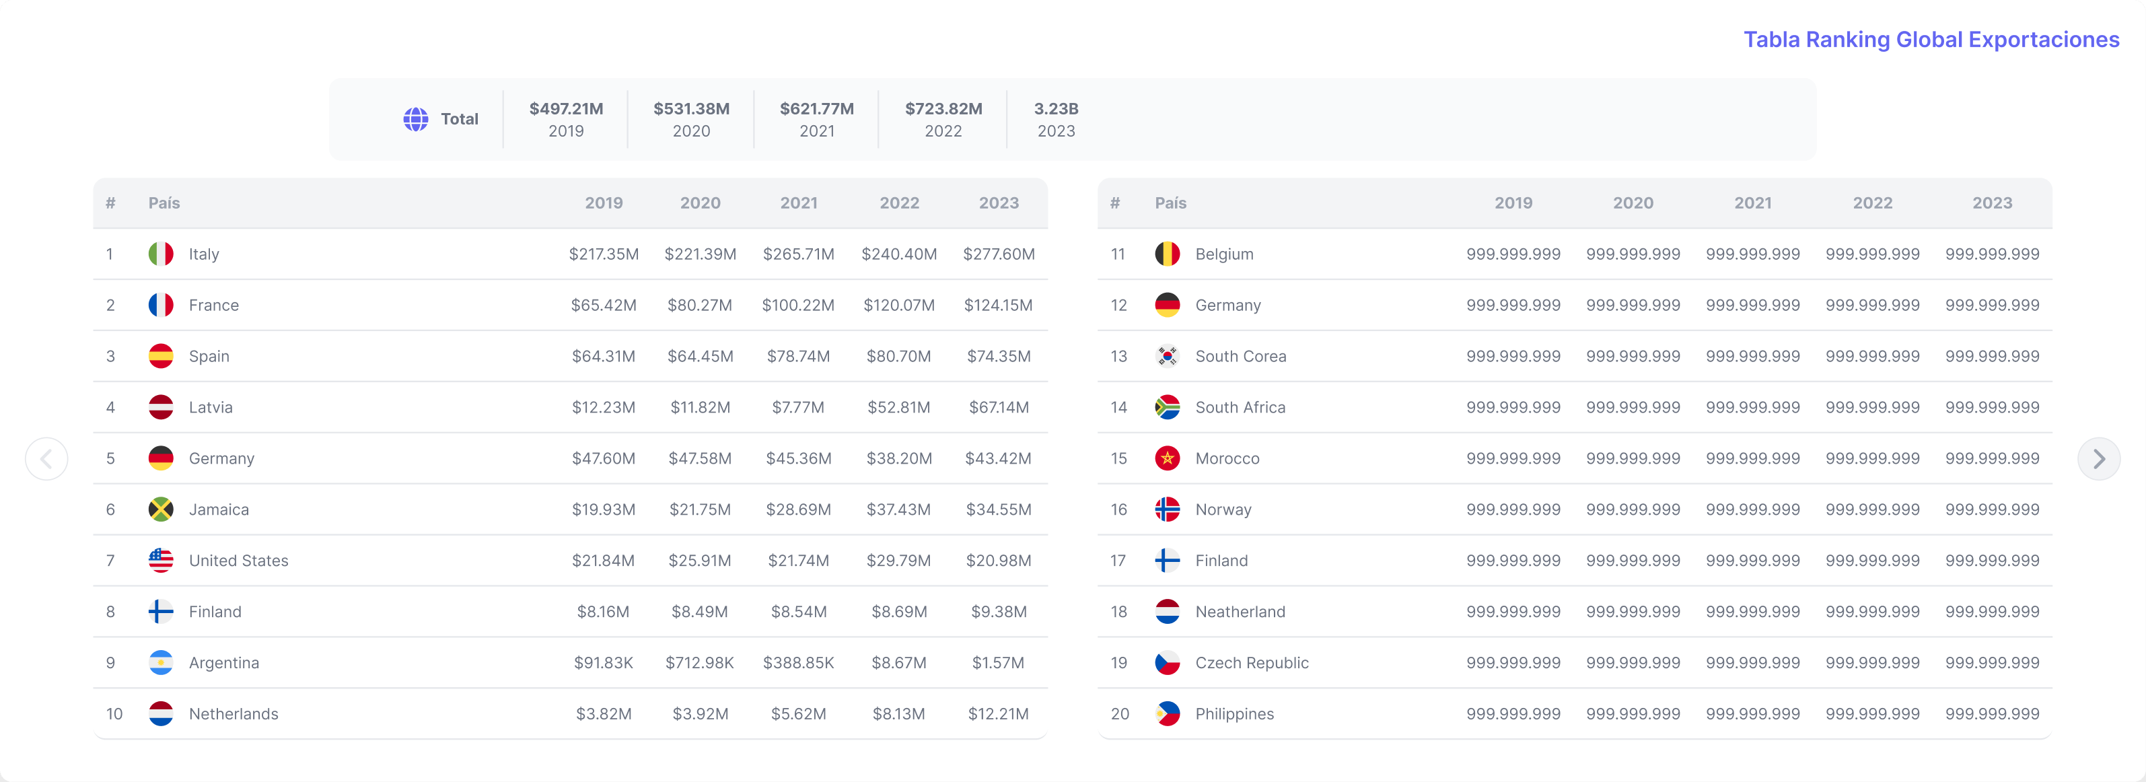The width and height of the screenshot is (2146, 782).
Task: Click the South Corea flag icon
Action: tap(1167, 357)
